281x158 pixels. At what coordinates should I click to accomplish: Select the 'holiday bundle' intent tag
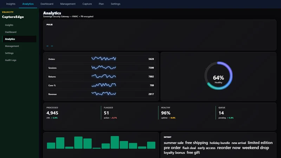click(220, 143)
